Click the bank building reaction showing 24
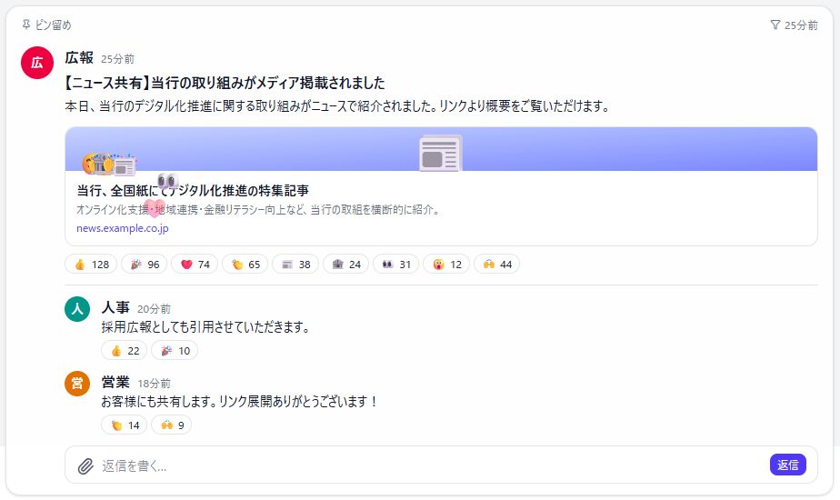This screenshot has width=840, height=500. tap(346, 265)
